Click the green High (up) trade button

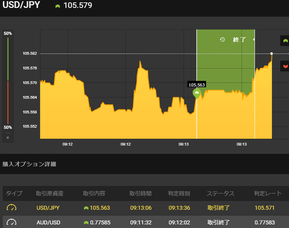(285, 41)
